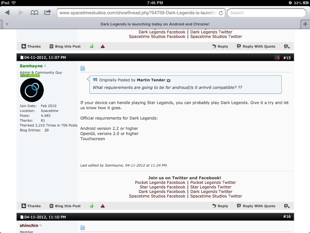Open Samhayne user profile name
310x233 pixels.
[31, 66]
